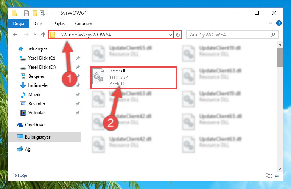Screen dimensions: 291x189
Task: Open the Dosya menu
Action: tap(19, 24)
